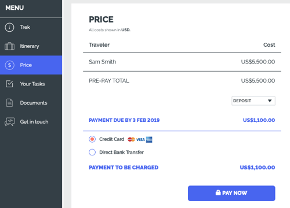Go to the Documents menu section
Viewport: 290px width, 208px height.
pos(31,103)
